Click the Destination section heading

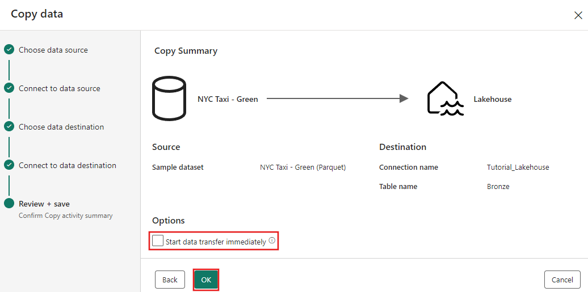(x=402, y=147)
